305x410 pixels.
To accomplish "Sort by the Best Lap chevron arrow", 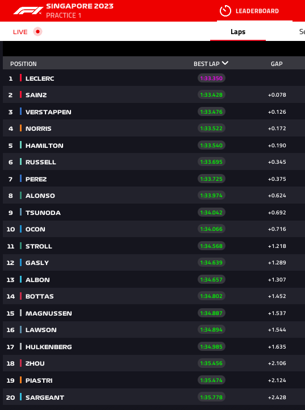I will 225,63.
